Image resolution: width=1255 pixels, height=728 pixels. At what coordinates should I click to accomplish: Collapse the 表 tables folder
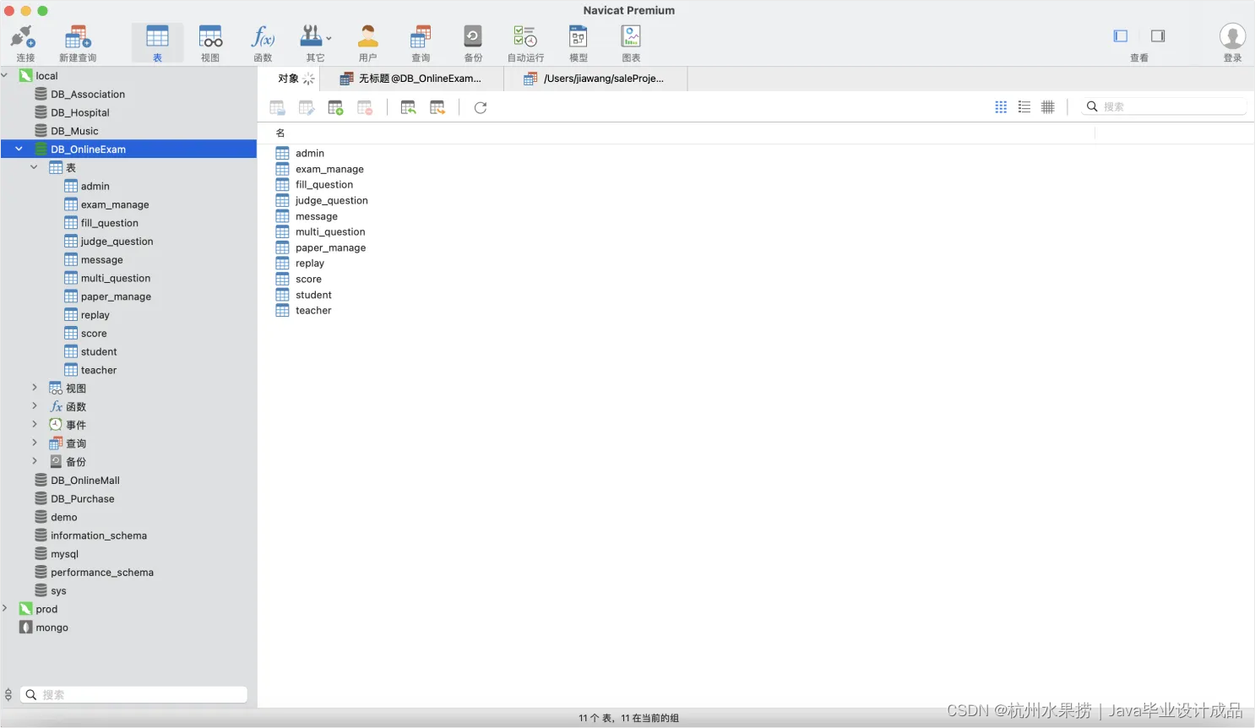[34, 167]
